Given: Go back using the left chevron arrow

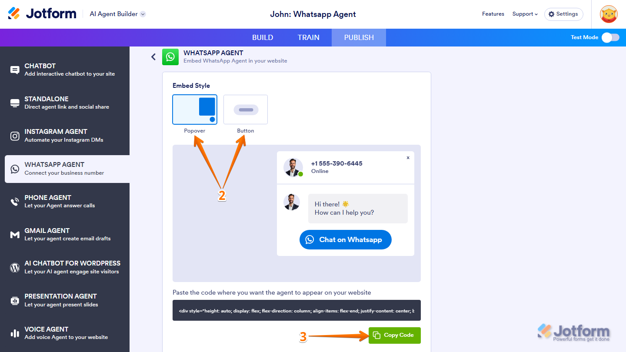Looking at the screenshot, I should click(153, 57).
